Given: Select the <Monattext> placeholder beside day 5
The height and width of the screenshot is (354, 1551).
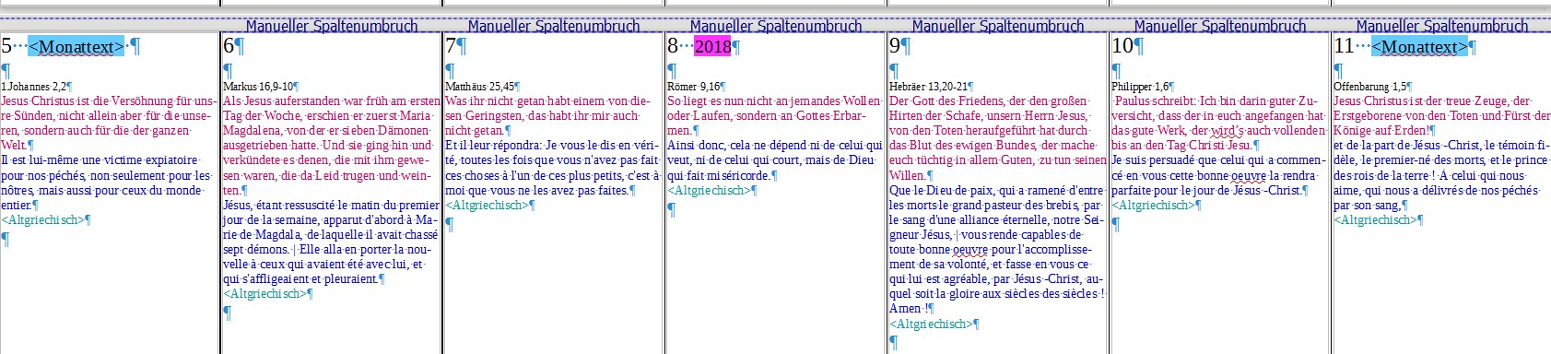Looking at the screenshot, I should (76, 46).
